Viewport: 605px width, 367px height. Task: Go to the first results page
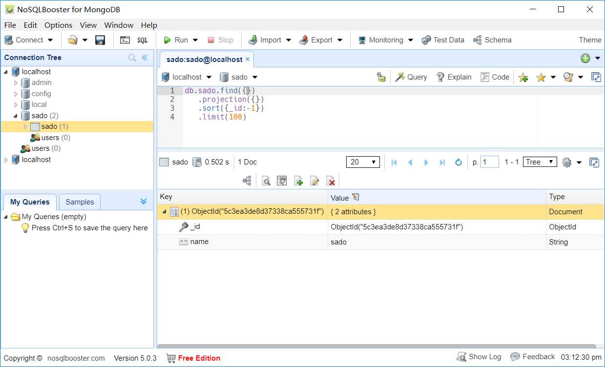[x=395, y=163]
